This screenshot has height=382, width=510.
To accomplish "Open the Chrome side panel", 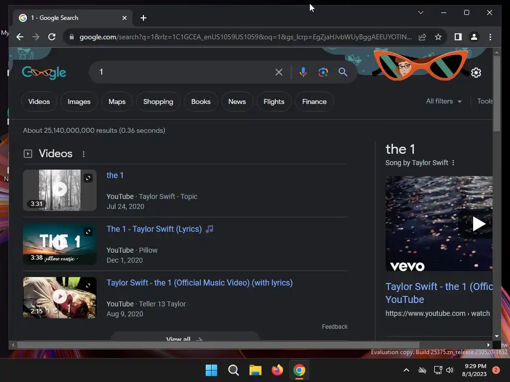I will [458, 37].
